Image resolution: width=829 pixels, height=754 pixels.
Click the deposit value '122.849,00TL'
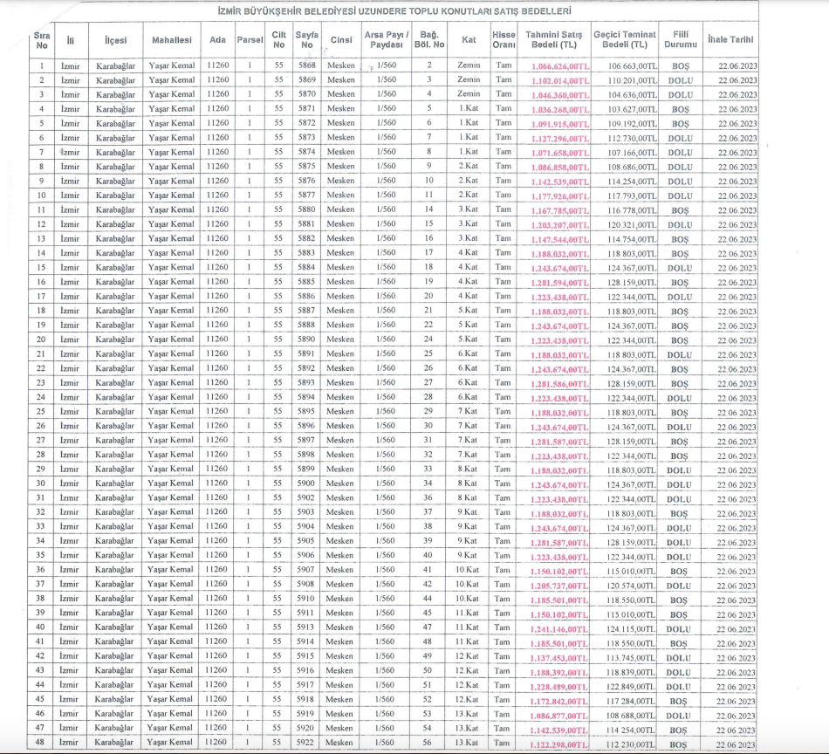click(631, 687)
